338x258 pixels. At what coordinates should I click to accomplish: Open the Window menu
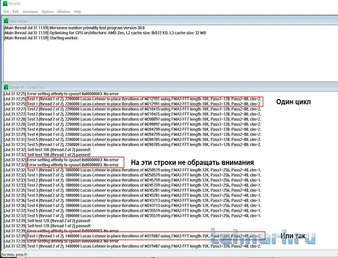pyautogui.click(x=64, y=12)
